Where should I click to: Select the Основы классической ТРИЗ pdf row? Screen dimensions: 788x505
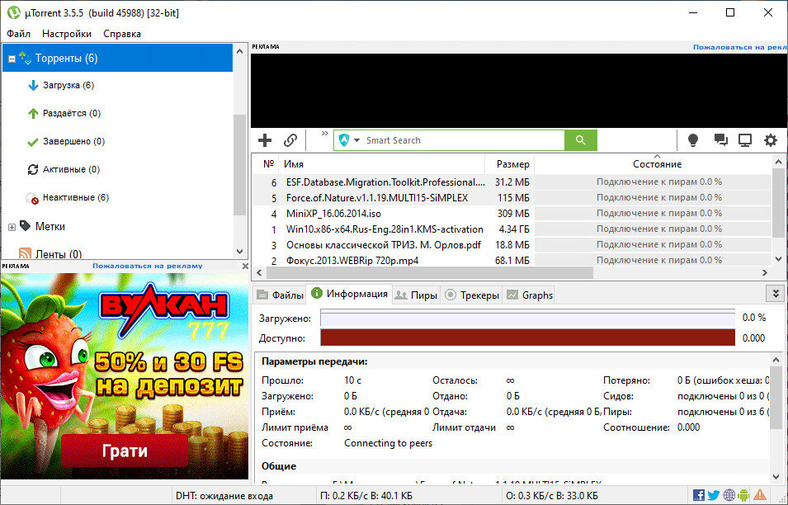click(x=512, y=245)
